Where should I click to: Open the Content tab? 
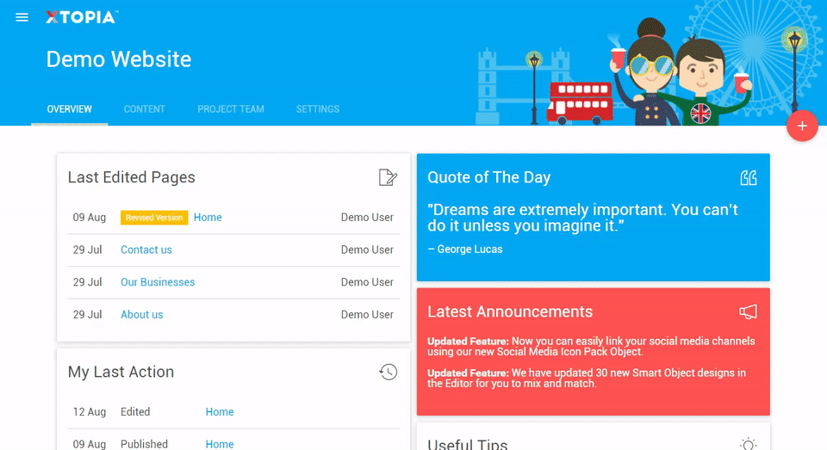pyautogui.click(x=145, y=109)
